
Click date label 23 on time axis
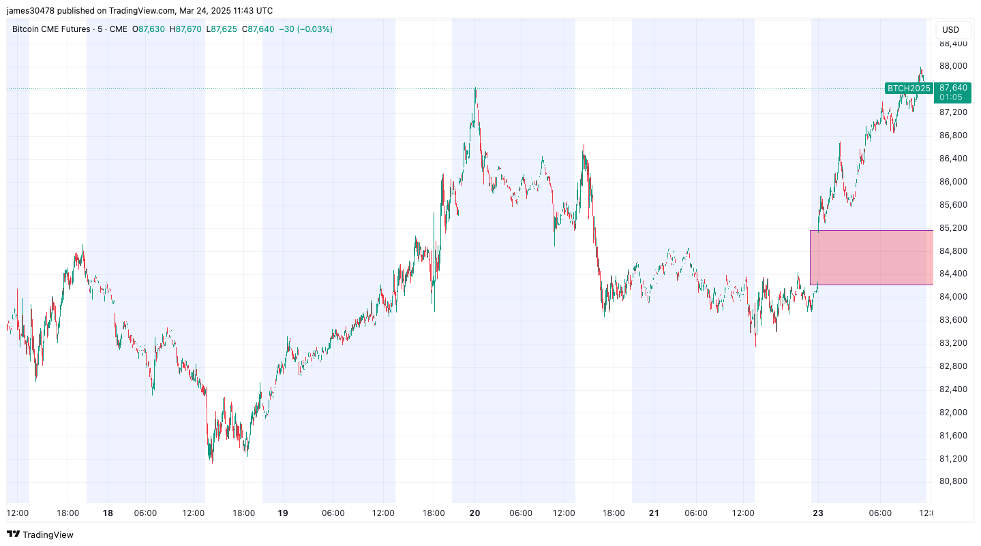click(818, 513)
